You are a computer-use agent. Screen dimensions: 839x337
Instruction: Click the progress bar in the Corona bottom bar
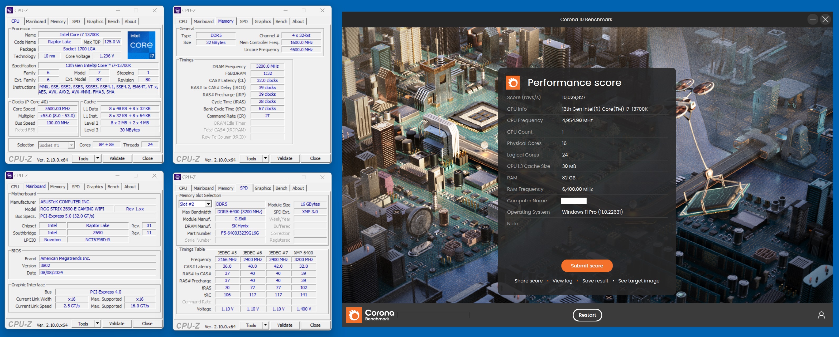point(433,315)
